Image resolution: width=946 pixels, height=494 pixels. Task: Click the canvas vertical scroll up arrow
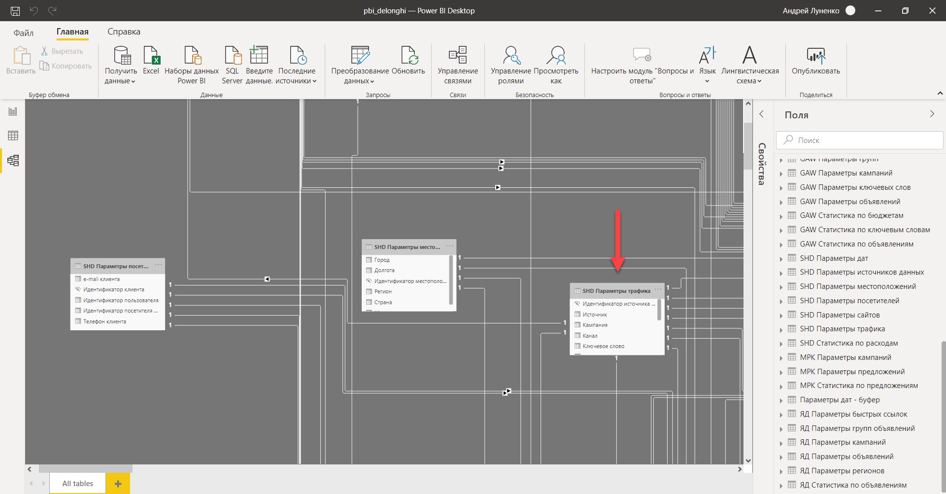[748, 104]
